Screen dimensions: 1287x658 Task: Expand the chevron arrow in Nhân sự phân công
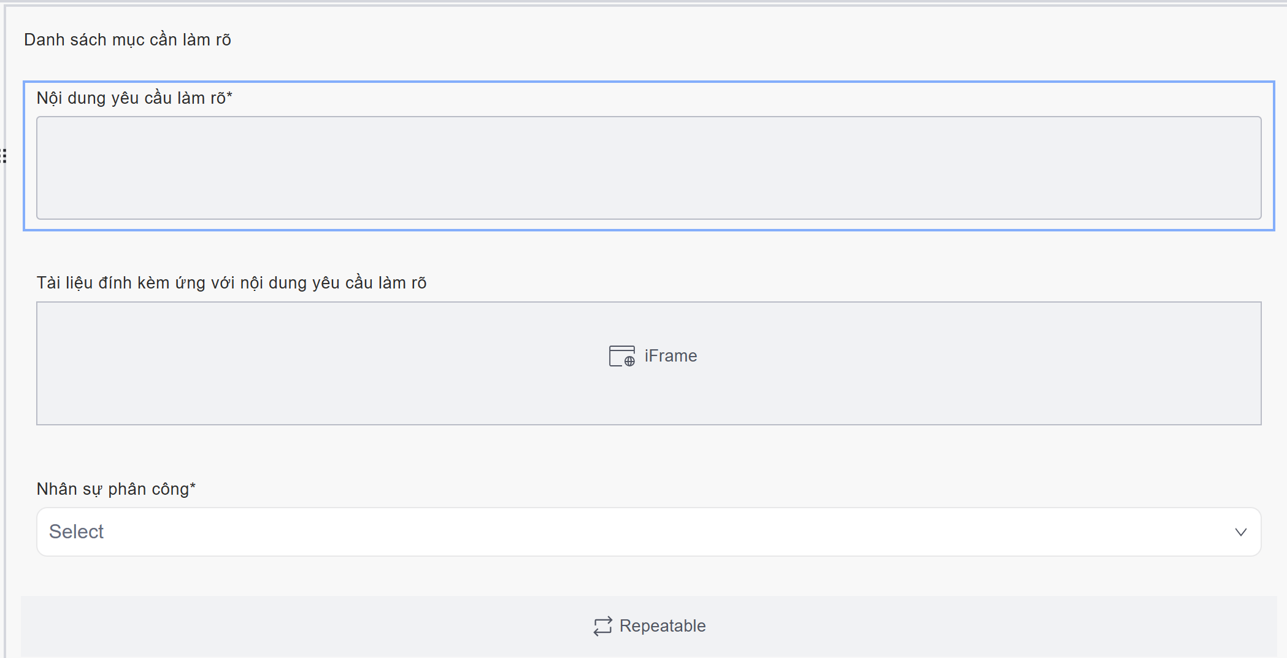pyautogui.click(x=1240, y=532)
